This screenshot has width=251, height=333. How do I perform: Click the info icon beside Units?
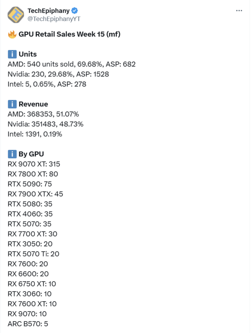click(x=12, y=54)
